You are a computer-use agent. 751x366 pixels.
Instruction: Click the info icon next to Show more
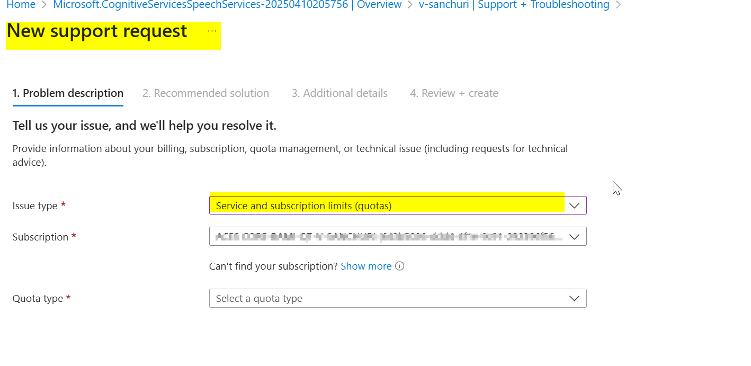400,266
